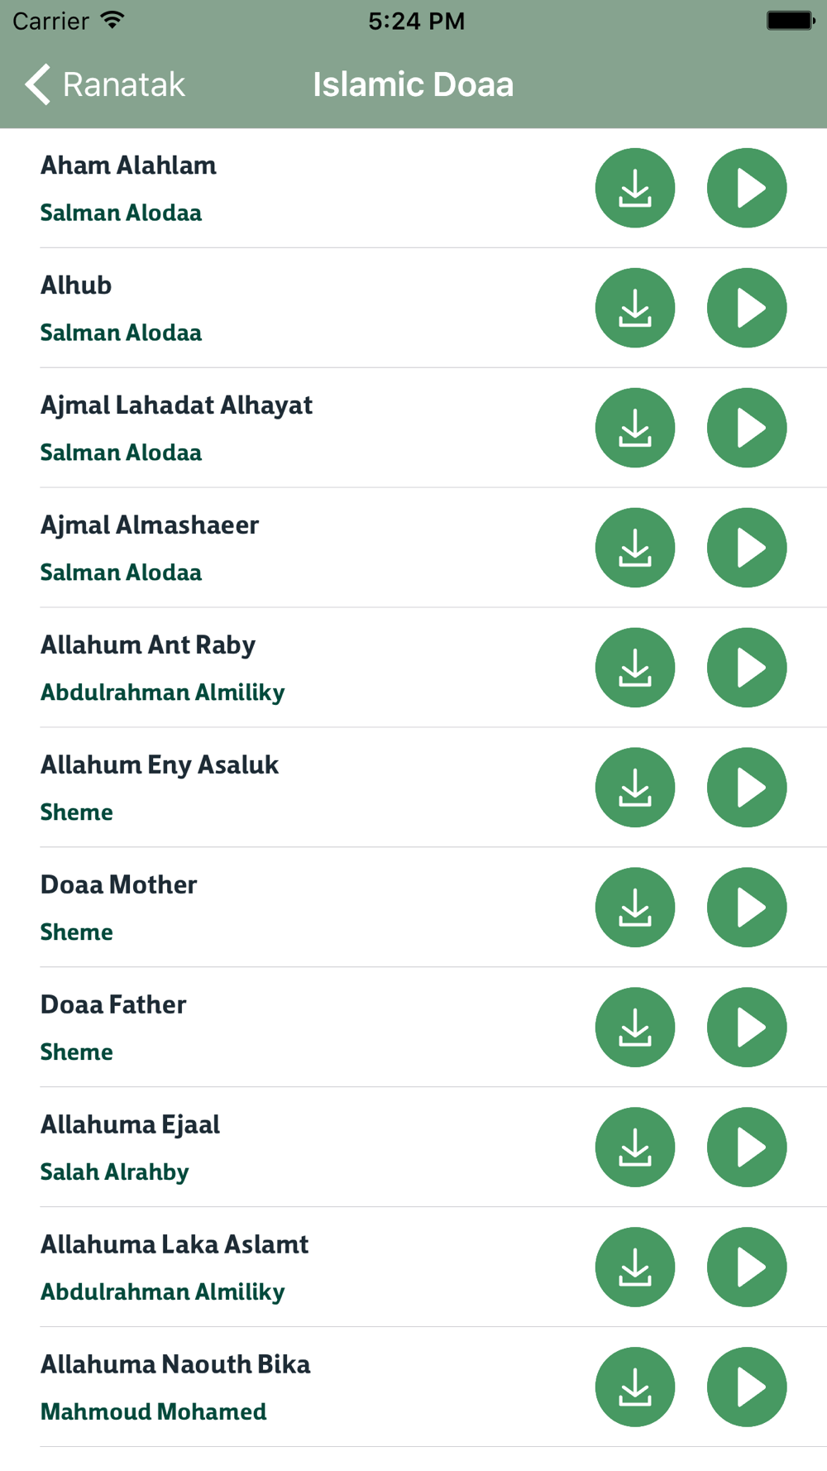Play the Doaa Mother recording
The width and height of the screenshot is (827, 1471).
747,908
